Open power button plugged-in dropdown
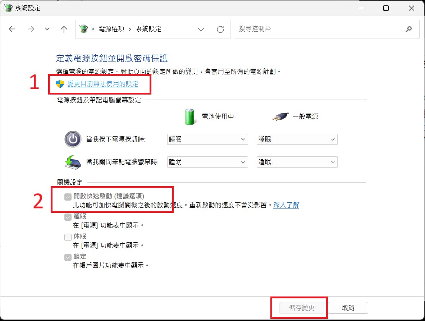The height and width of the screenshot is (321, 425). [x=297, y=139]
